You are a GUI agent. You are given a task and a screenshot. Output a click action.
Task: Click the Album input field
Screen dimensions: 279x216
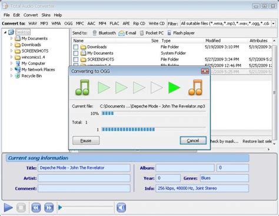(185, 168)
